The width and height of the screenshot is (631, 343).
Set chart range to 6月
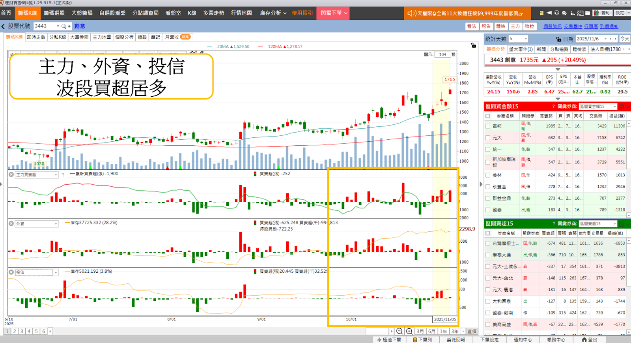(432, 331)
